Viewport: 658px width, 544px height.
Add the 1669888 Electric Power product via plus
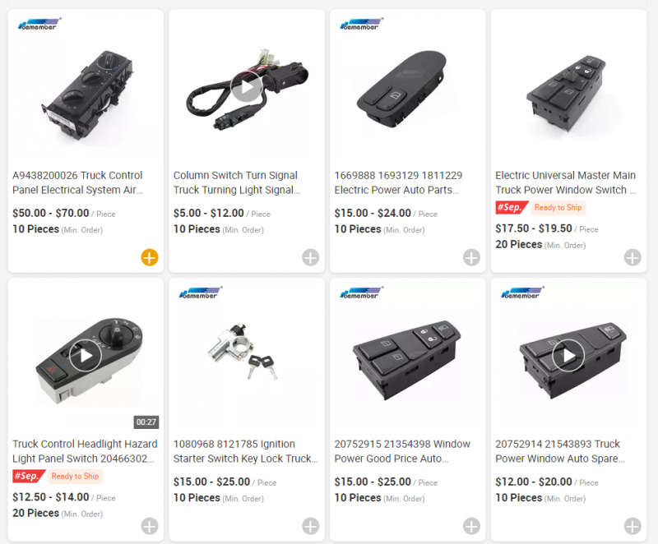click(x=471, y=257)
